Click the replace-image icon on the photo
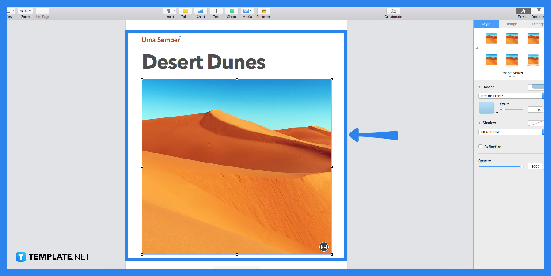This screenshot has height=276, width=551. click(x=324, y=247)
